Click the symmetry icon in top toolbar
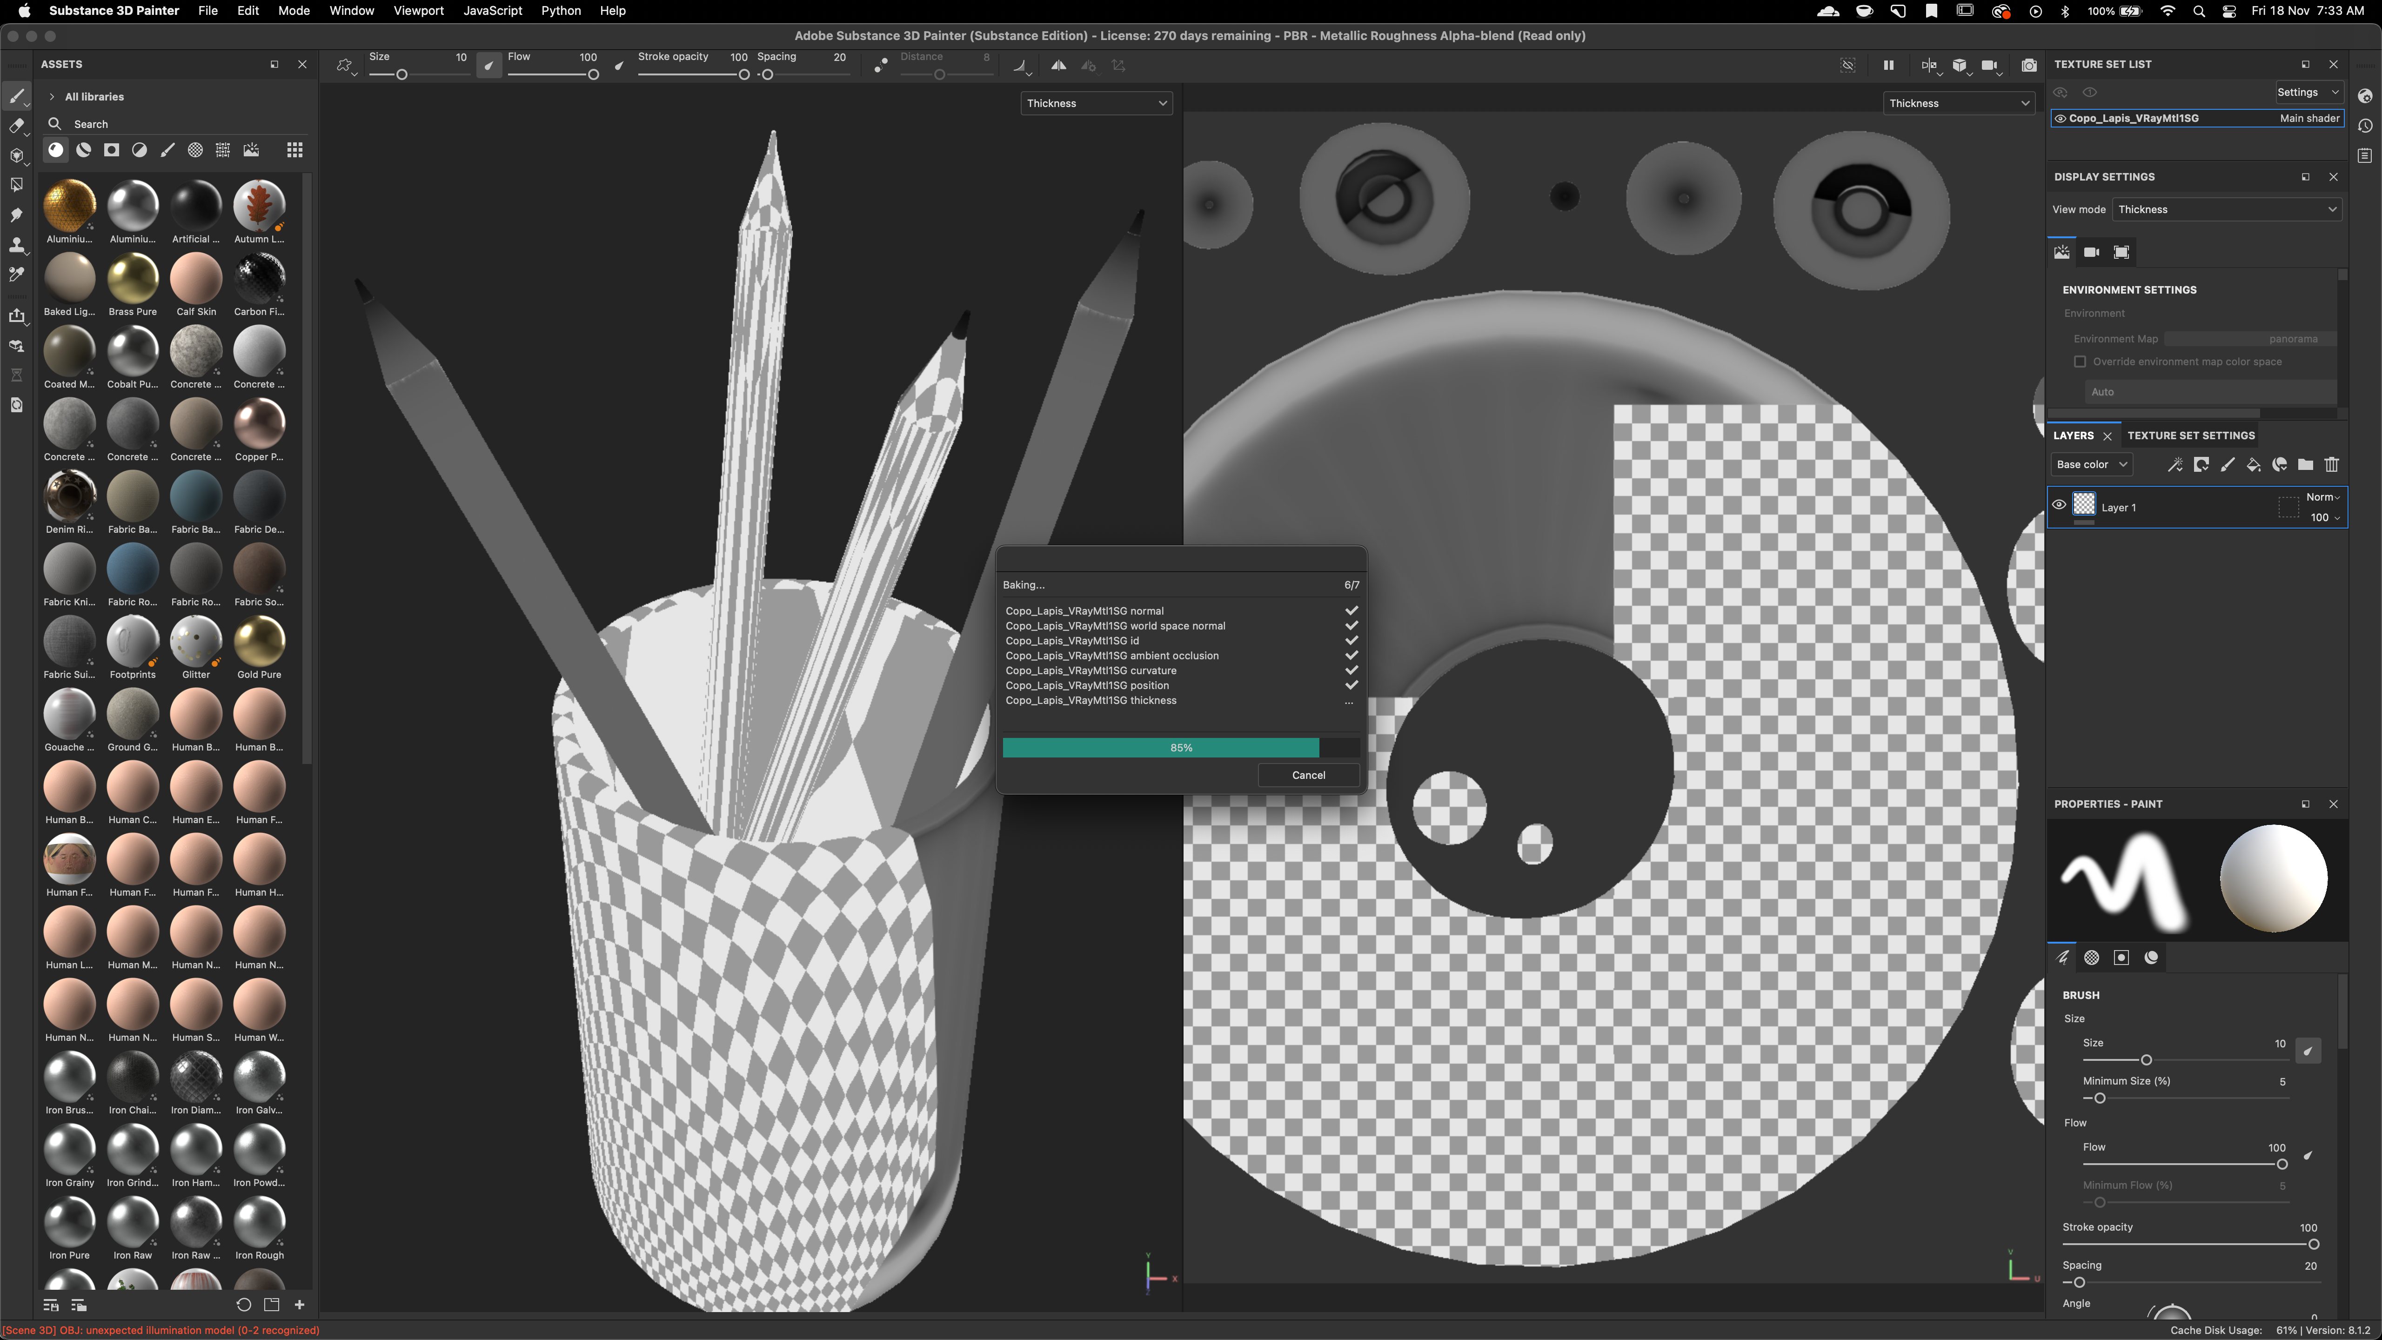This screenshot has width=2382, height=1340. click(1059, 66)
